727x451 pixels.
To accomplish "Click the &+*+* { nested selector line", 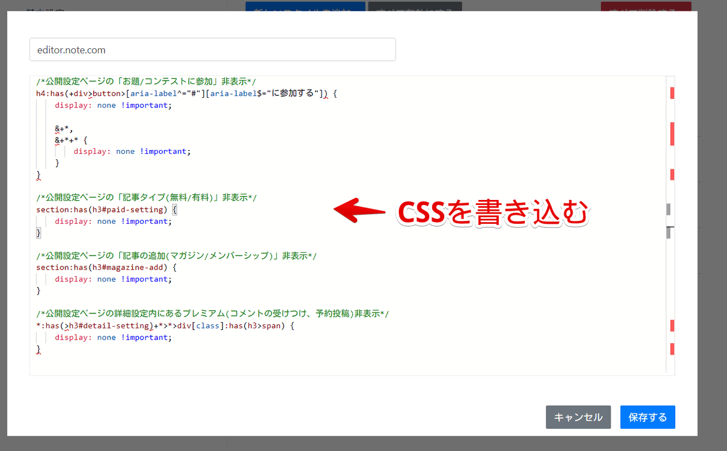I will (71, 140).
